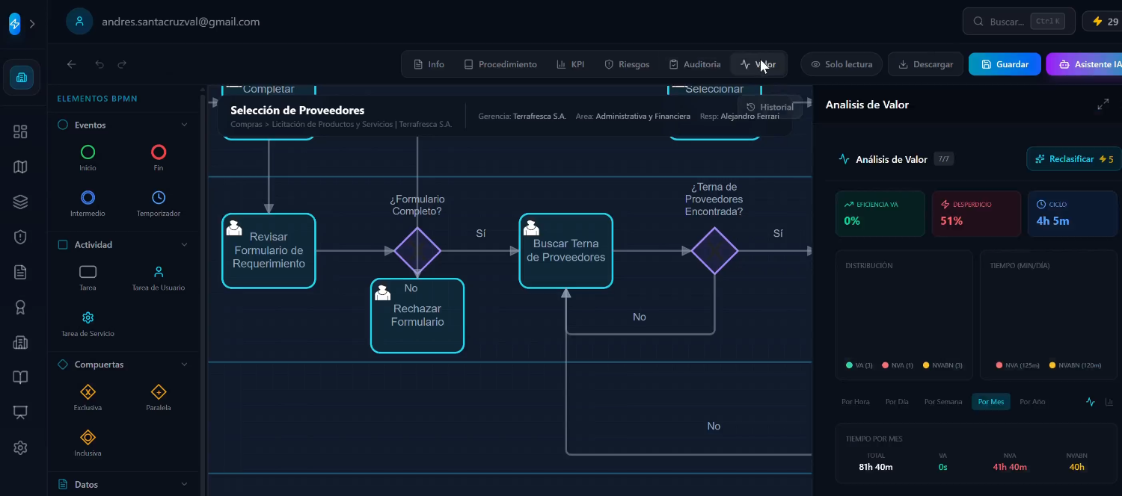
Task: Select the Inicio start event element
Action: [88, 158]
